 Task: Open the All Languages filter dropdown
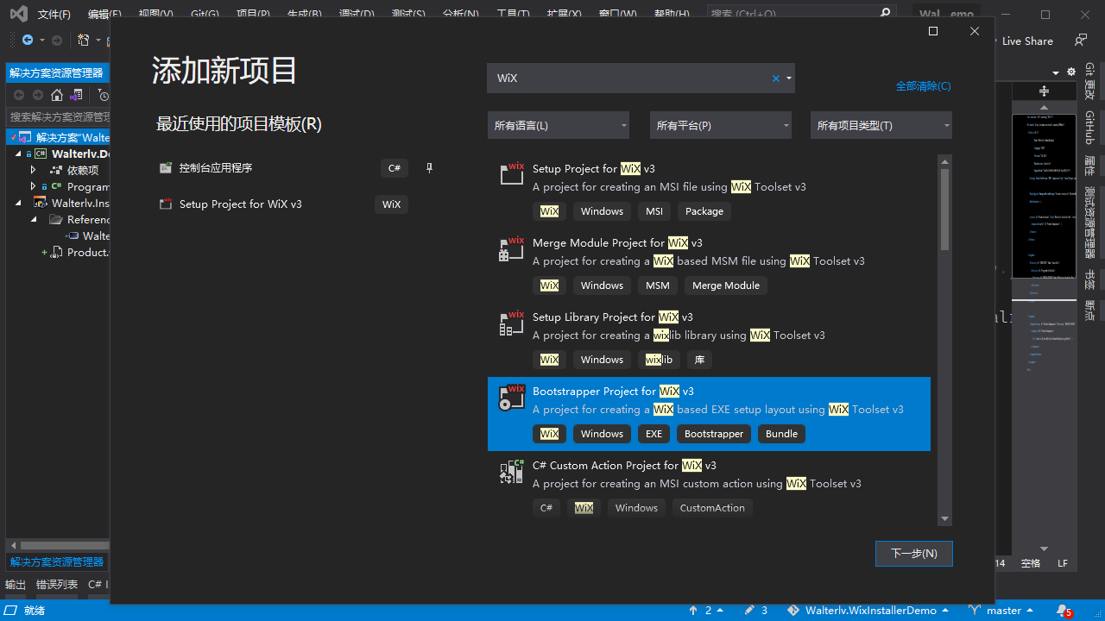click(x=559, y=125)
